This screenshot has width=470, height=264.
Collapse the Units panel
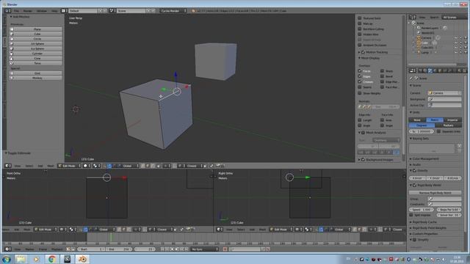[411, 112]
